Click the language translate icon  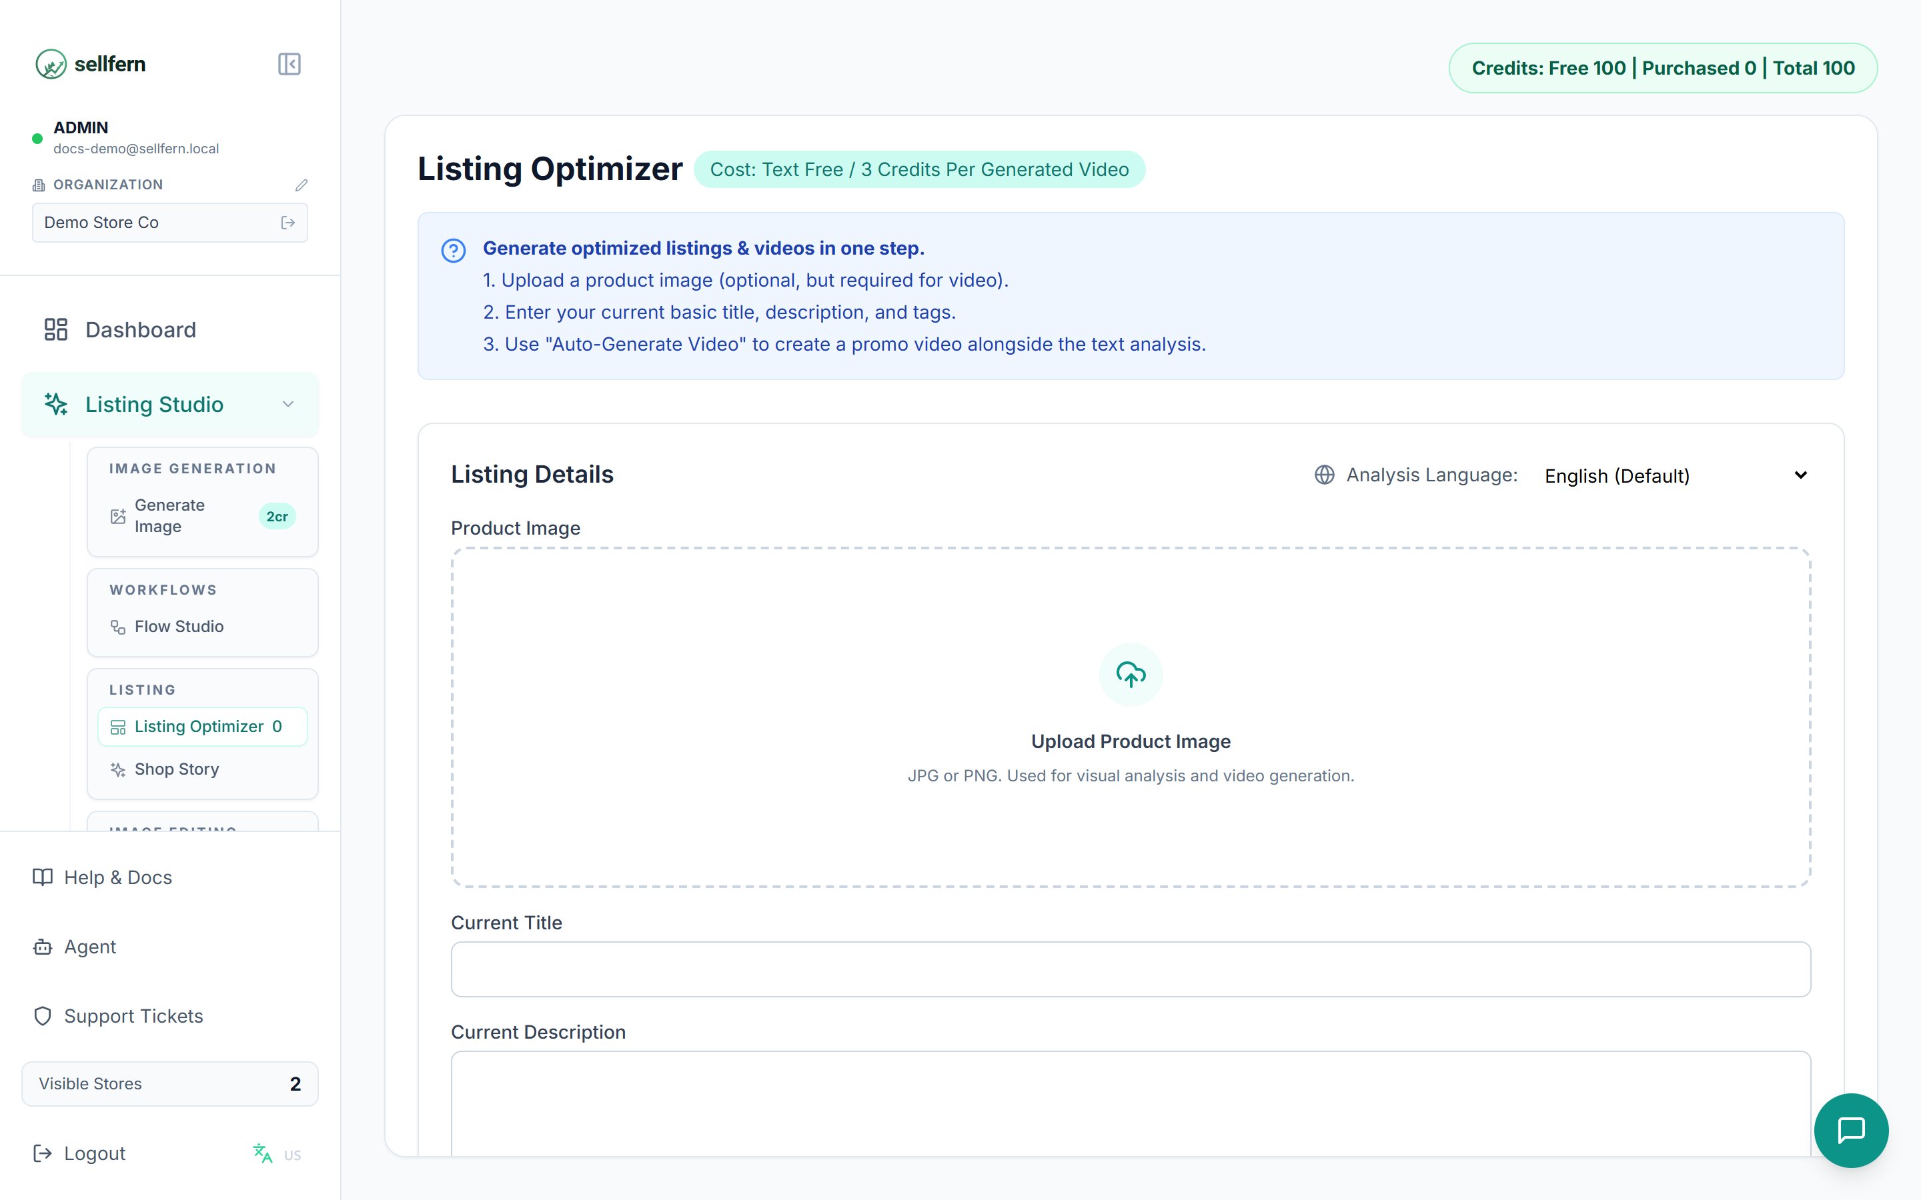click(x=263, y=1153)
